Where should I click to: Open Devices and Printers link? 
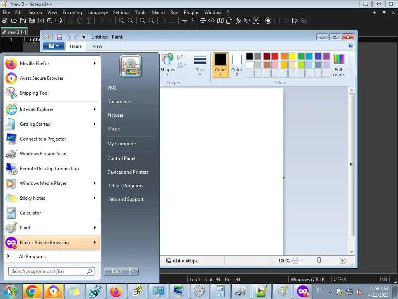[127, 172]
